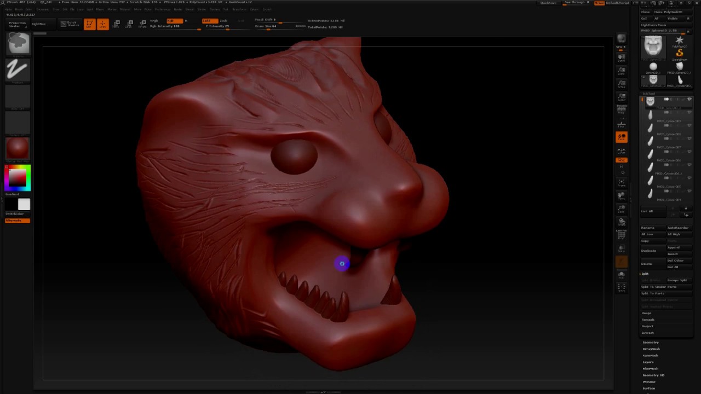Click the right-shelf Move view icon
The image size is (701, 394).
click(621, 195)
